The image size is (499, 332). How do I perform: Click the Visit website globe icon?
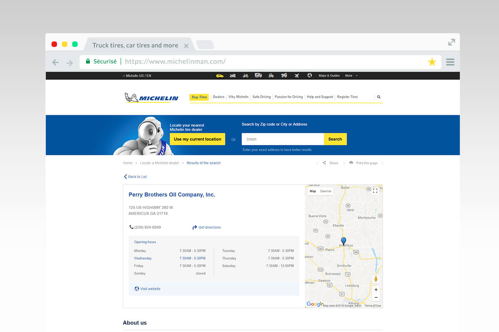tap(137, 289)
